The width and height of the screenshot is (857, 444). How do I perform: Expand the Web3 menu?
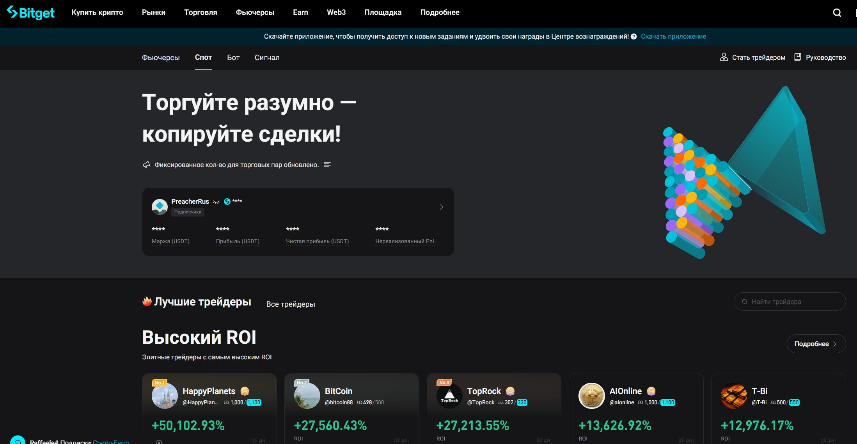[336, 12]
